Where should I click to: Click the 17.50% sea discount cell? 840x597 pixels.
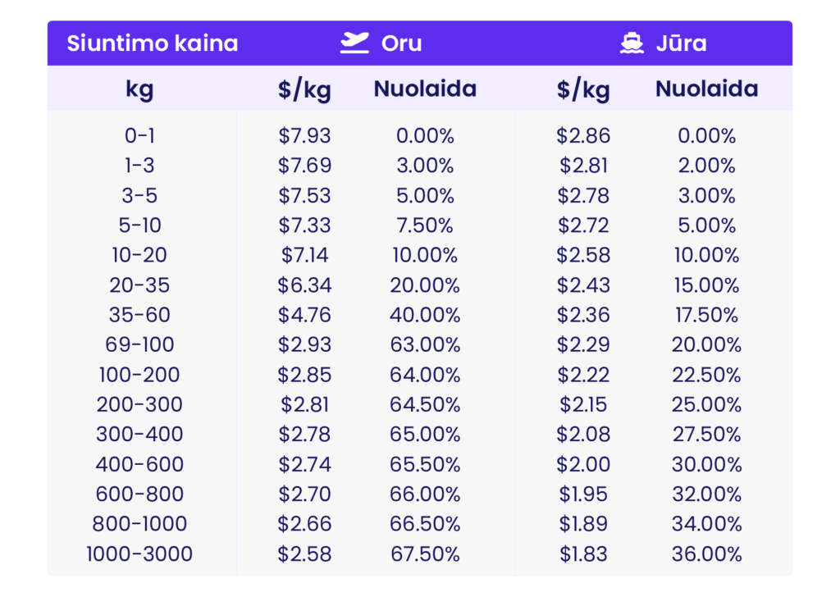[706, 315]
